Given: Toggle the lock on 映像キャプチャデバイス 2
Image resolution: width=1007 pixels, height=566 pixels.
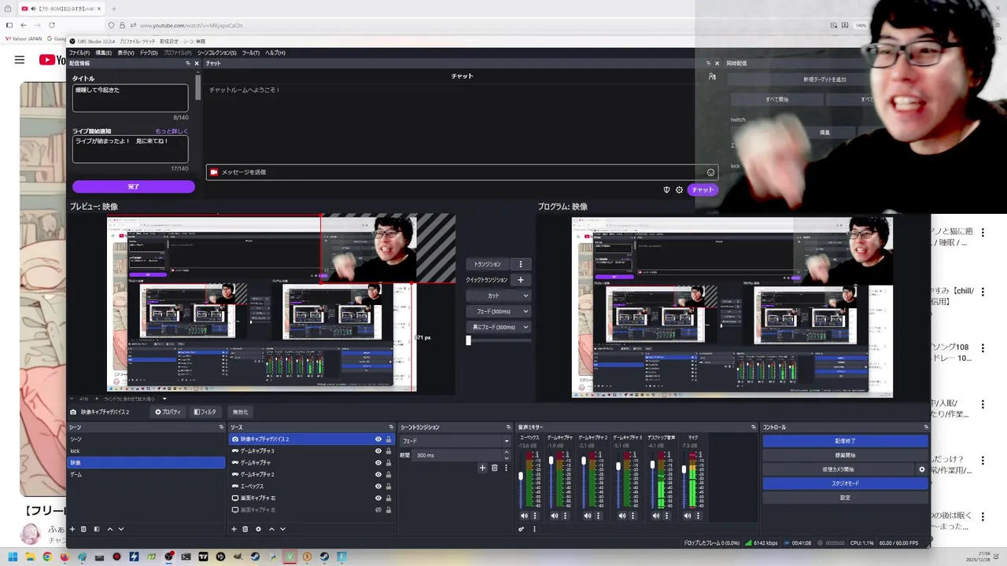Looking at the screenshot, I should point(388,439).
